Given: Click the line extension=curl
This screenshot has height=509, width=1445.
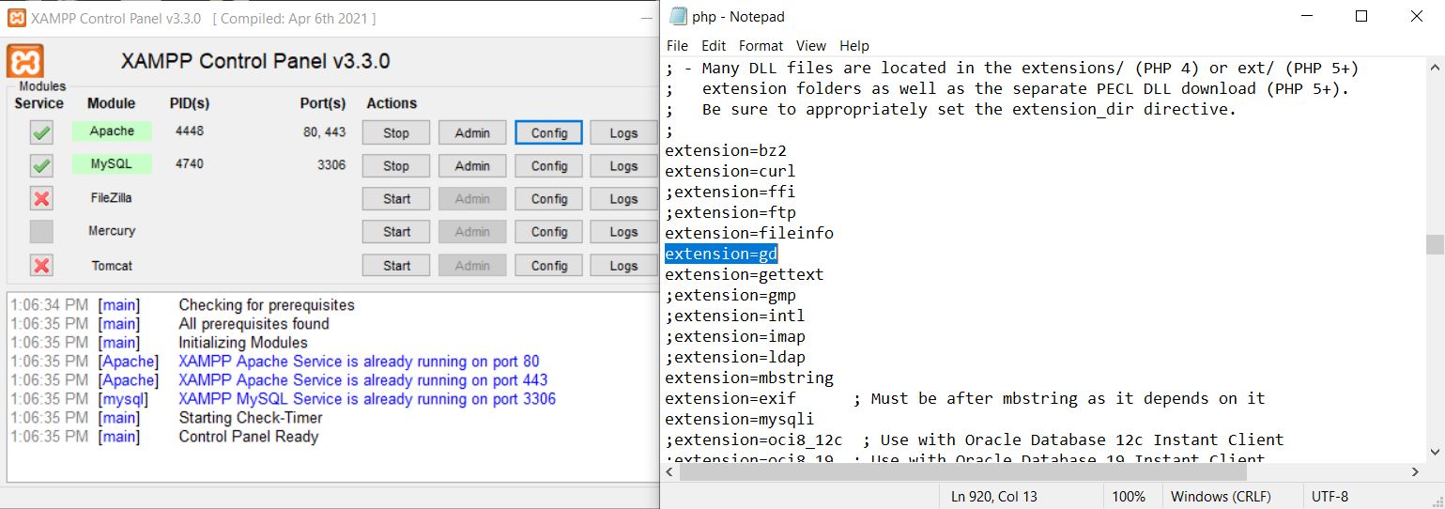Looking at the screenshot, I should 730,171.
